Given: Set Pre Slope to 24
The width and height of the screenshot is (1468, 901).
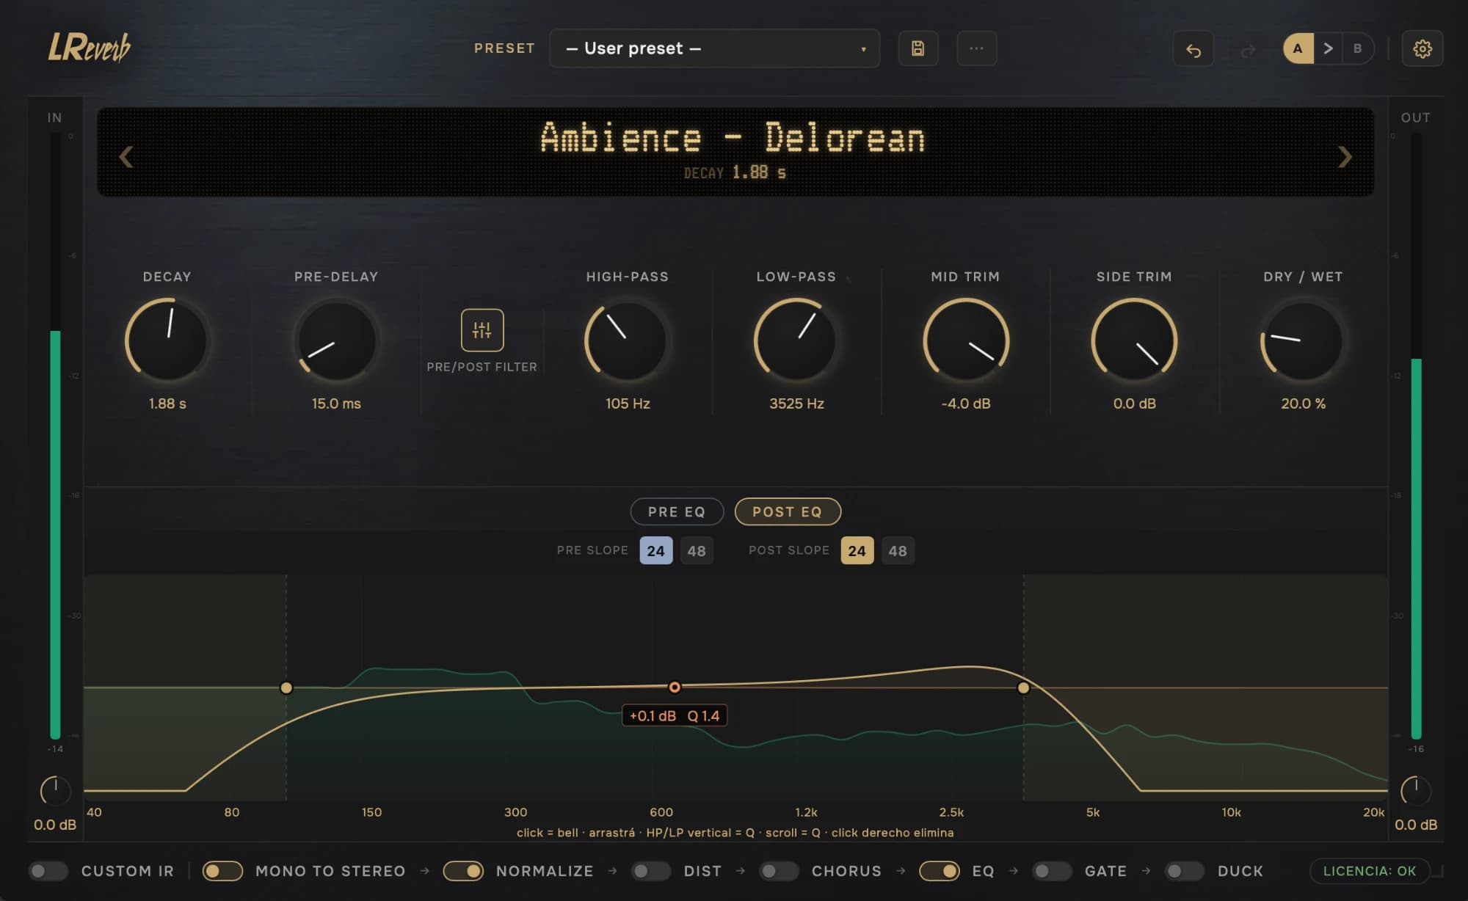Looking at the screenshot, I should 655,550.
